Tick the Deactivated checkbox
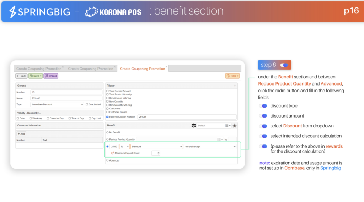Screen dimensions: 364x202 [87, 105]
